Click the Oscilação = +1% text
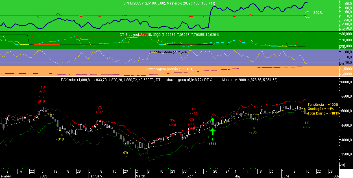This screenshot has height=178, width=353. pyautogui.click(x=321, y=109)
